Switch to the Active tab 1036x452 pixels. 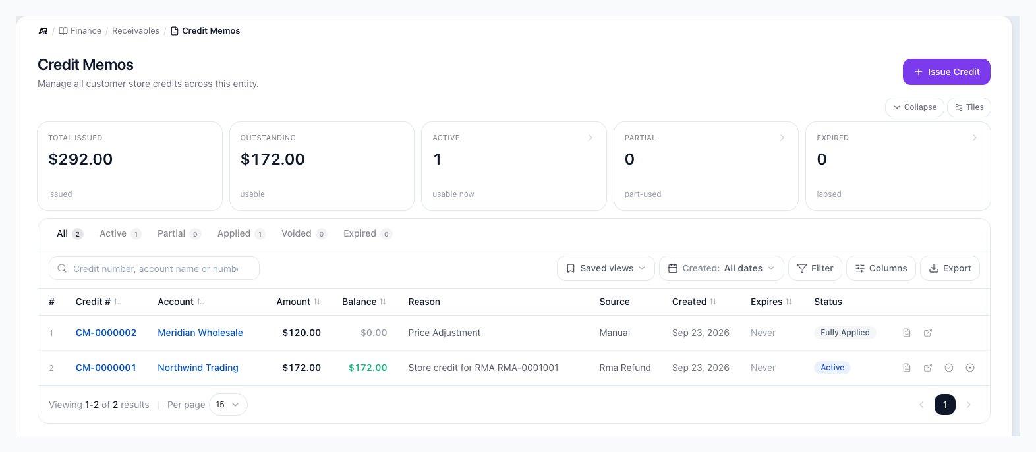(120, 233)
